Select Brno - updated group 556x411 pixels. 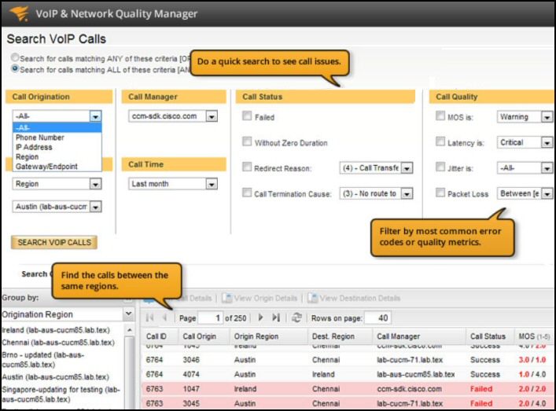tap(43, 360)
